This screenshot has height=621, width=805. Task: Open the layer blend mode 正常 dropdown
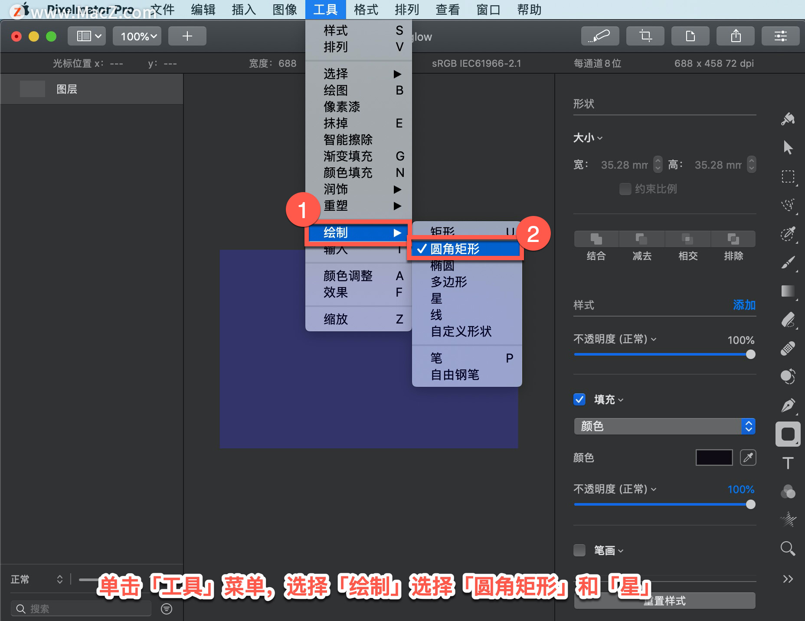point(36,579)
